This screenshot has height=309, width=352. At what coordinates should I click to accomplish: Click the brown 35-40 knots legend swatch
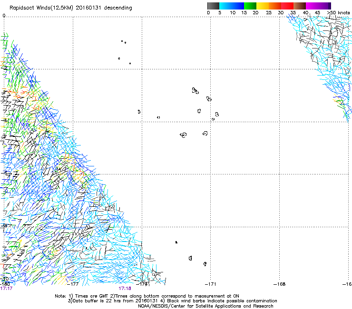click(x=300, y=6)
